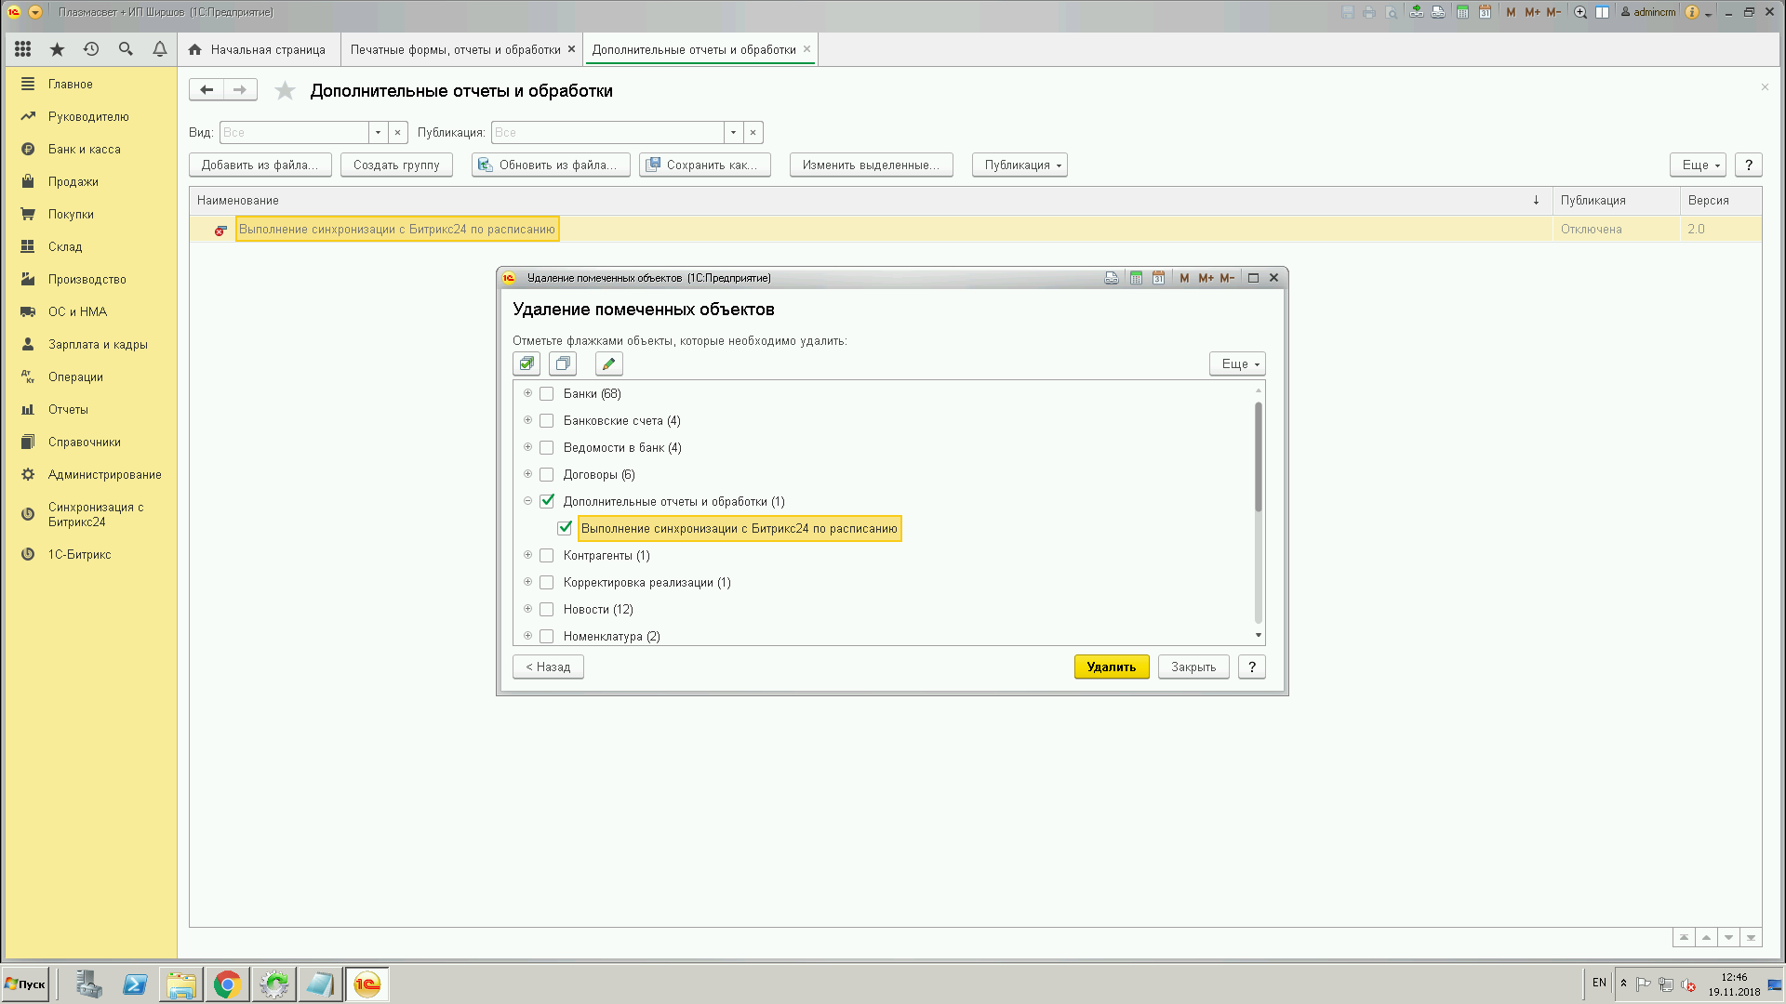Switch to Начальная страница tab

[259, 49]
